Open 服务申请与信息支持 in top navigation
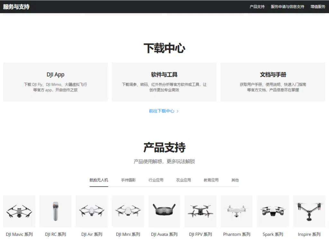This screenshot has height=239, width=329. click(288, 7)
